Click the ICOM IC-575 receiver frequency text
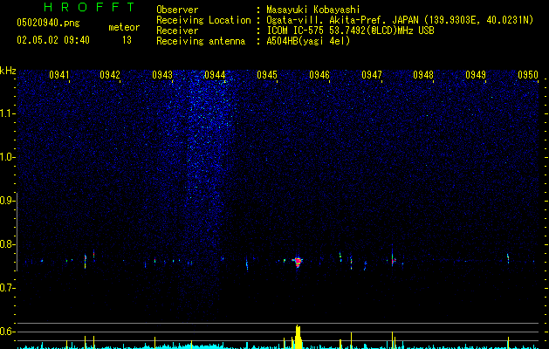Screen dimensions: 549x349 click(x=350, y=31)
